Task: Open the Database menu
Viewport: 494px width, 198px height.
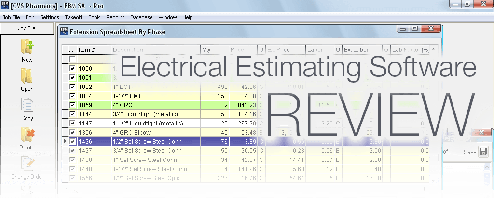Action: (141, 17)
